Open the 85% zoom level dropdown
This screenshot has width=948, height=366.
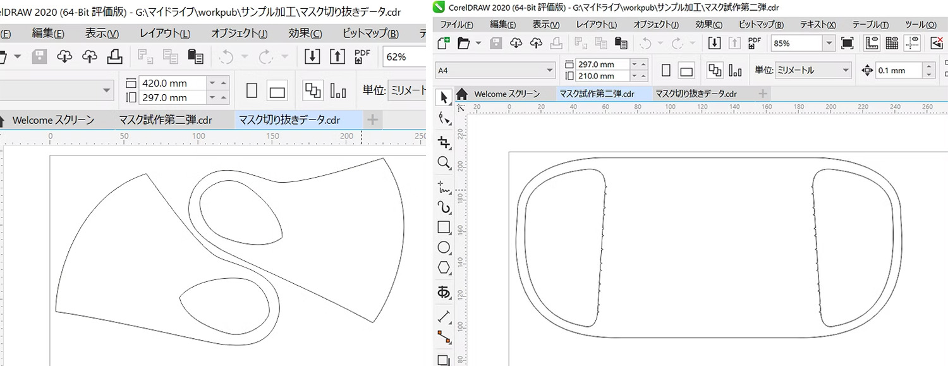[829, 43]
